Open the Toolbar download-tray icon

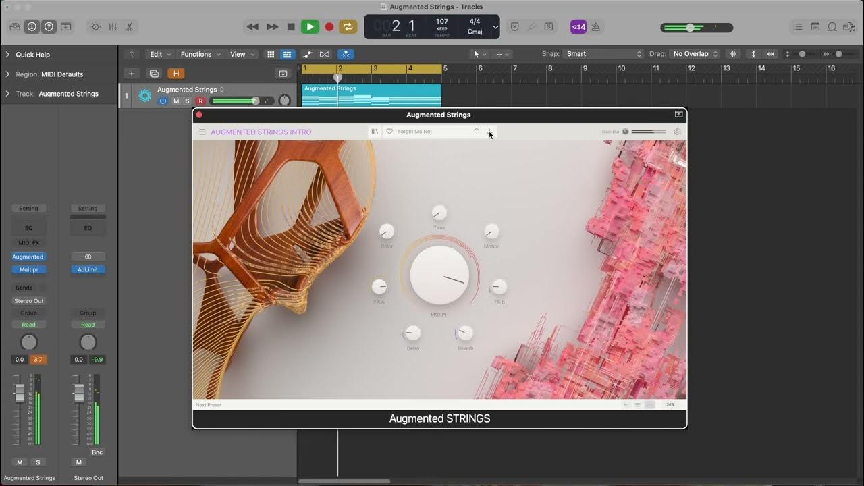[x=66, y=27]
